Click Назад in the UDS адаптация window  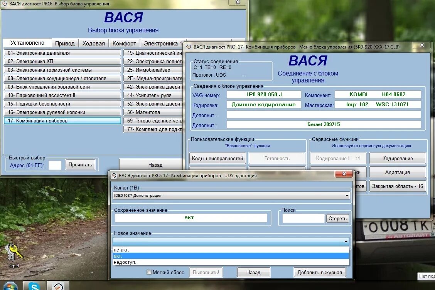253,272
